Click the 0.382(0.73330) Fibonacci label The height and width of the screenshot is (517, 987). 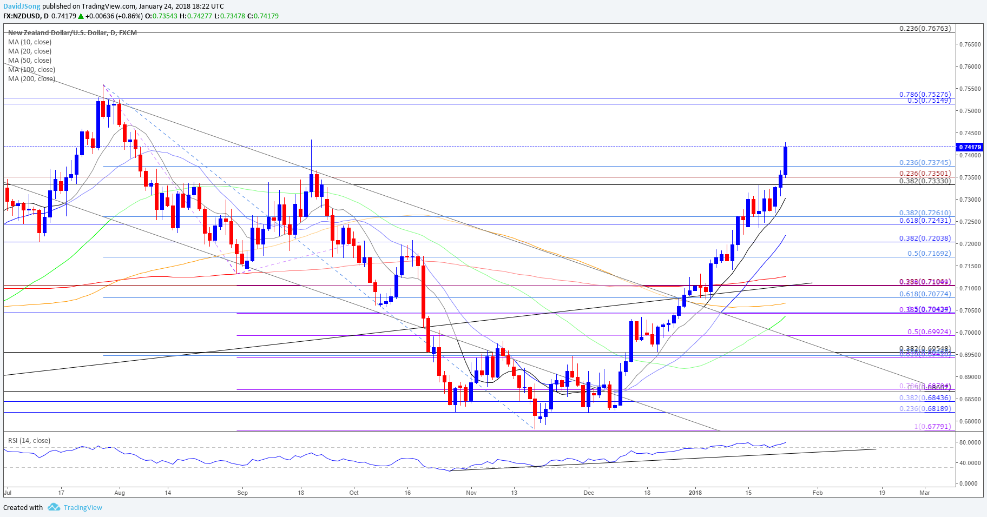pos(925,181)
